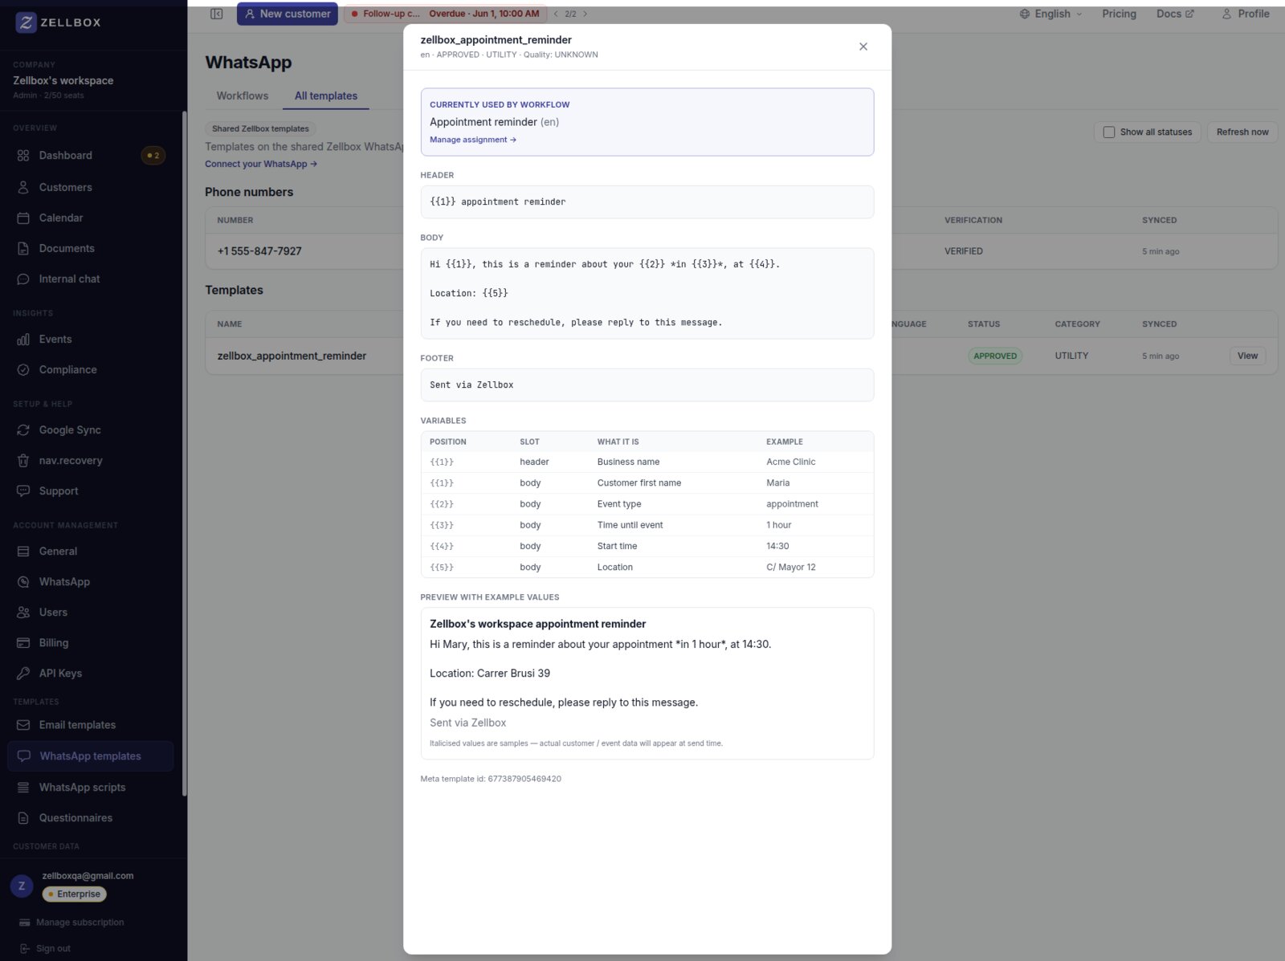The image size is (1285, 961).
Task: Click the VERIFIED verification status
Action: (x=963, y=251)
